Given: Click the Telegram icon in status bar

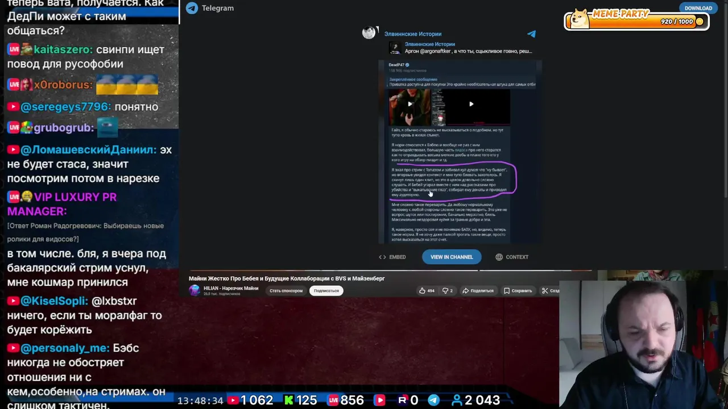Looking at the screenshot, I should [x=433, y=400].
